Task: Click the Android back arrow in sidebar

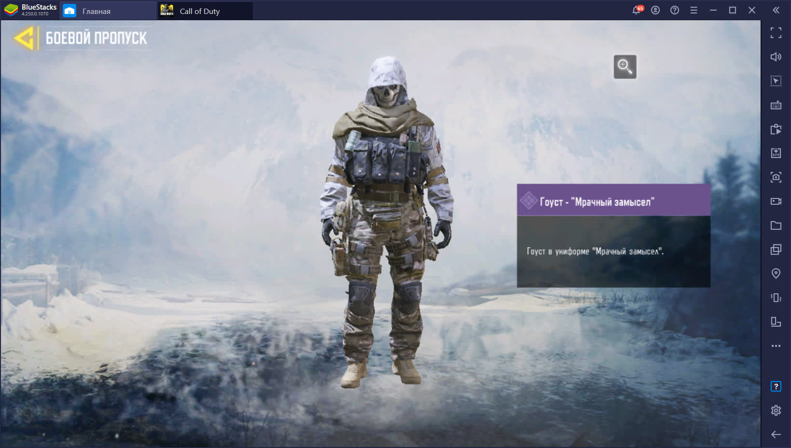Action: (776, 435)
